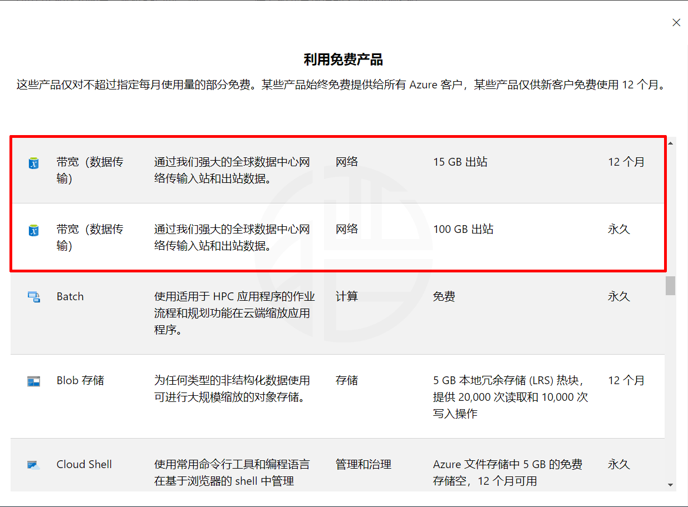Click the Cloud Shell description text
The height and width of the screenshot is (507, 688).
coord(232,473)
